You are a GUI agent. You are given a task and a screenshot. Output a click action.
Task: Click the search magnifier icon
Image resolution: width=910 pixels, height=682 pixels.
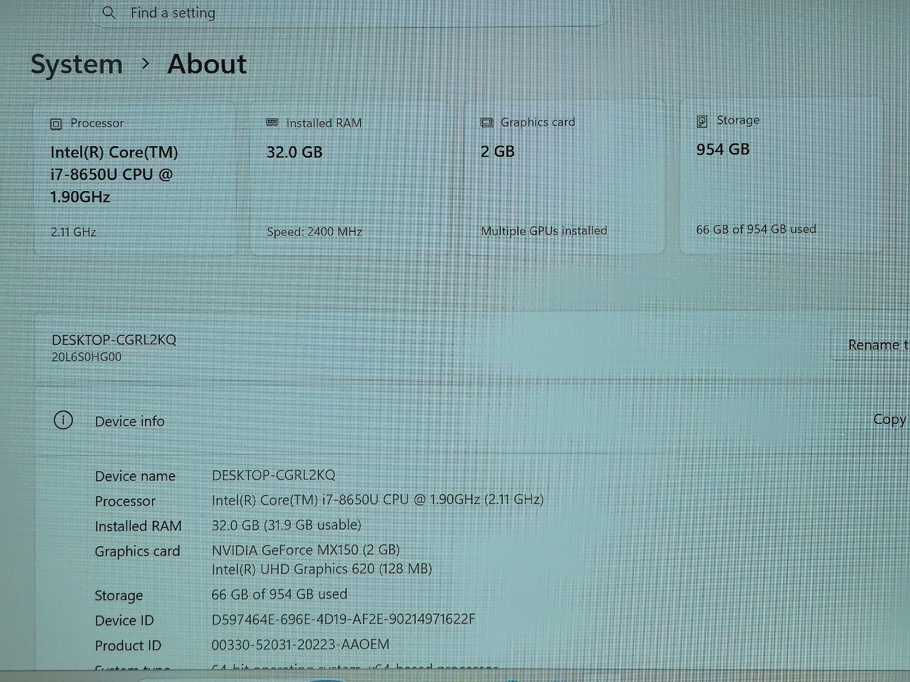(109, 13)
